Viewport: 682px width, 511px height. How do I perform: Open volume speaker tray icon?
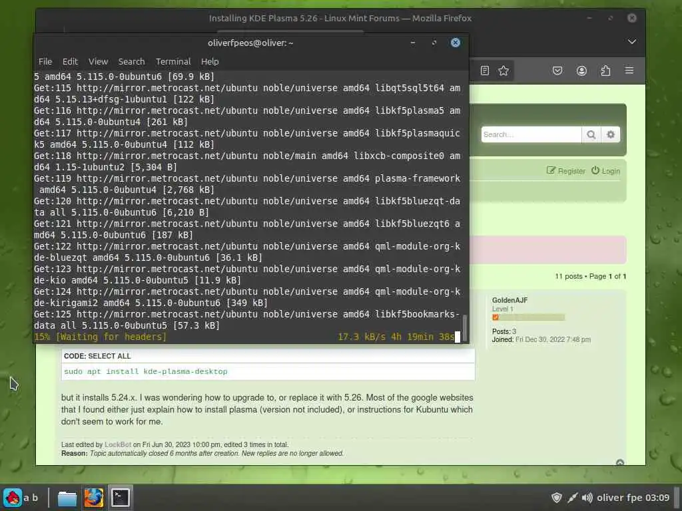(587, 498)
